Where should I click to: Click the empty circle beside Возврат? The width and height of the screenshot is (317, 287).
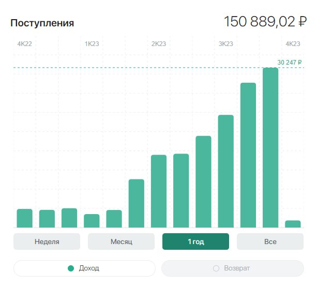click(216, 268)
